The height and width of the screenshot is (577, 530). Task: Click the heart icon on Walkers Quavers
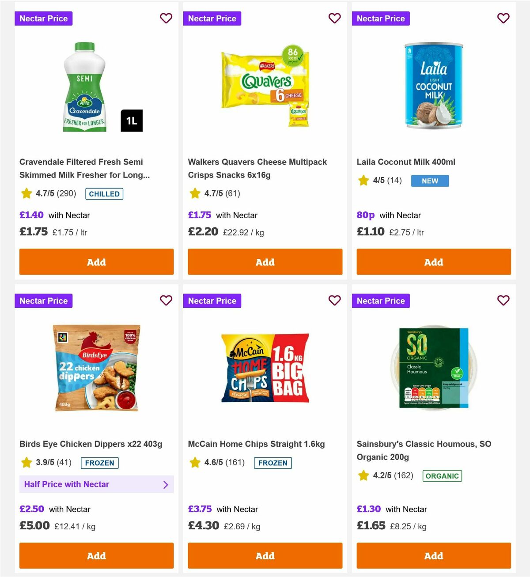(334, 18)
